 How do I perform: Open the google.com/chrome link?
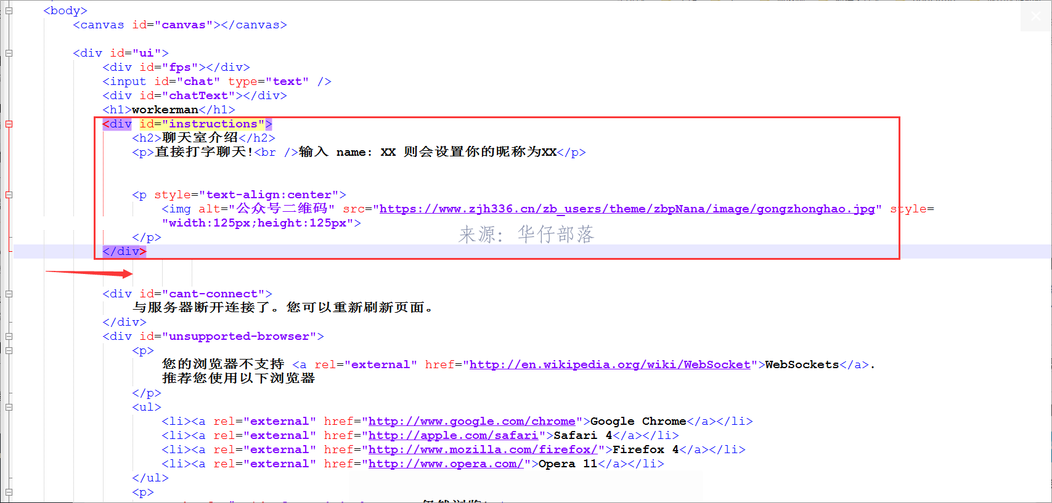tap(471, 421)
